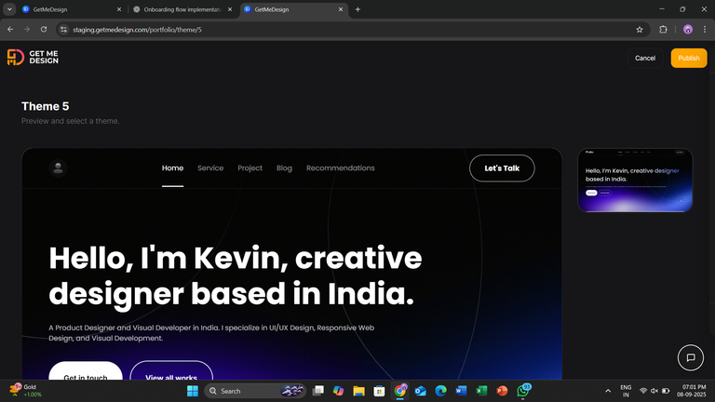
Task: Go back to the previous page
Action: (10, 30)
